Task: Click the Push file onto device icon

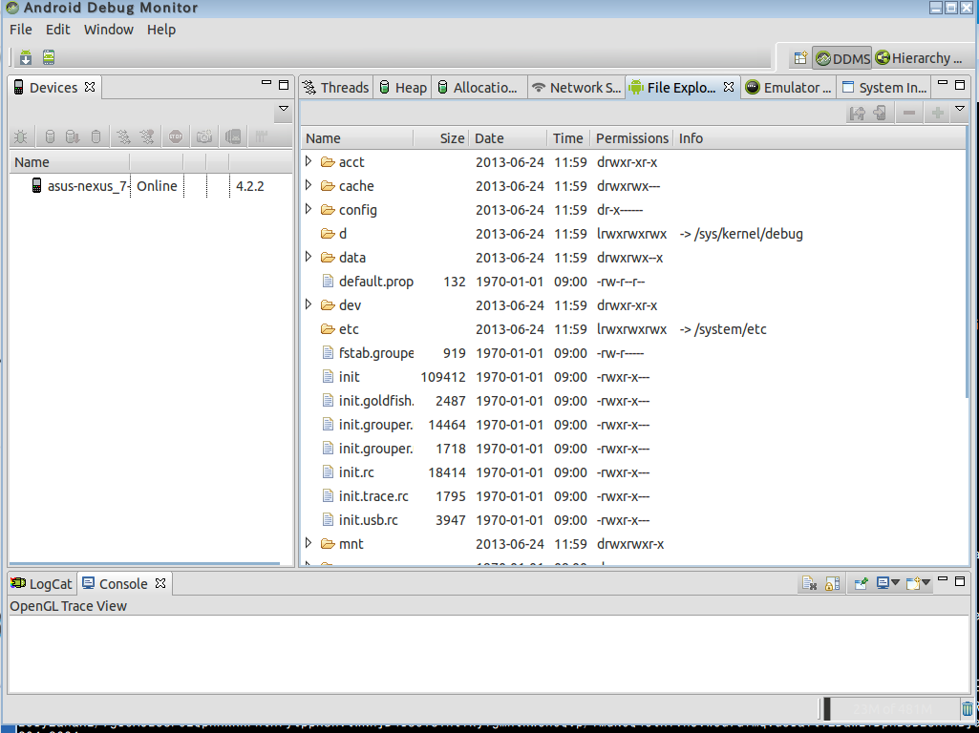Action: (x=881, y=113)
